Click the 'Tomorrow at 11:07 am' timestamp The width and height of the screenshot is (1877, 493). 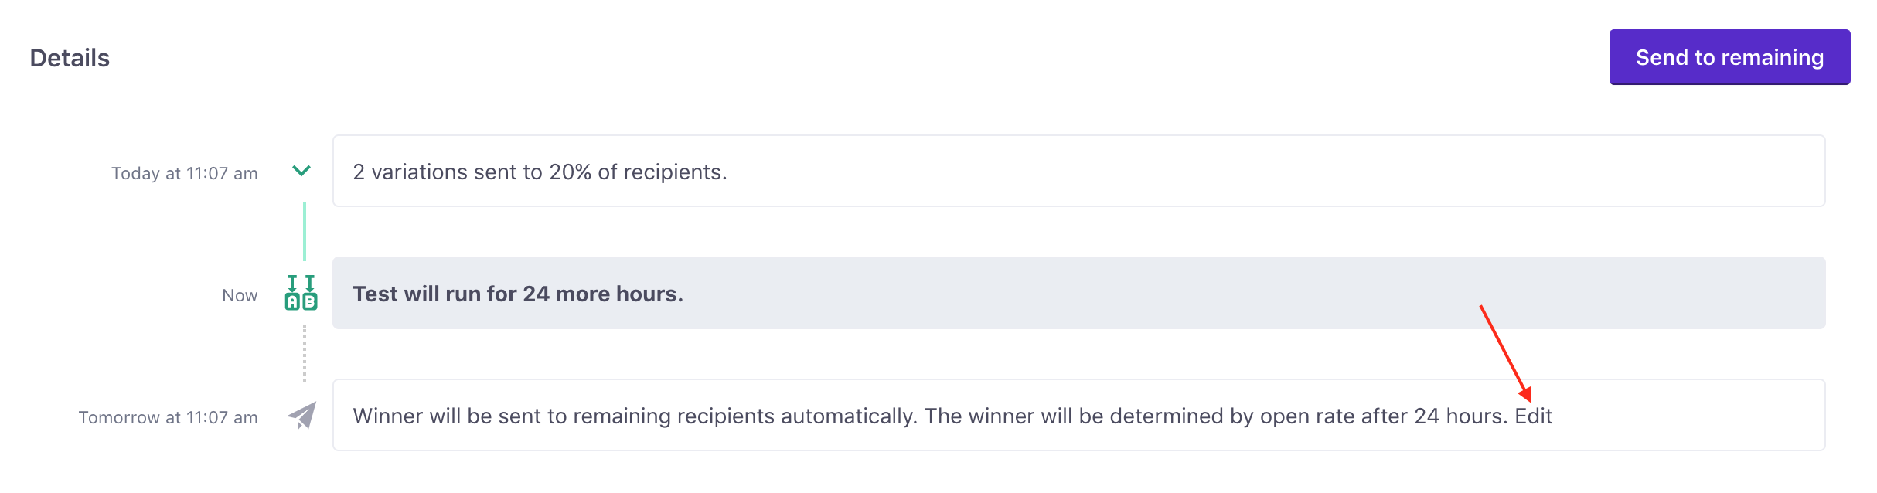(x=168, y=417)
